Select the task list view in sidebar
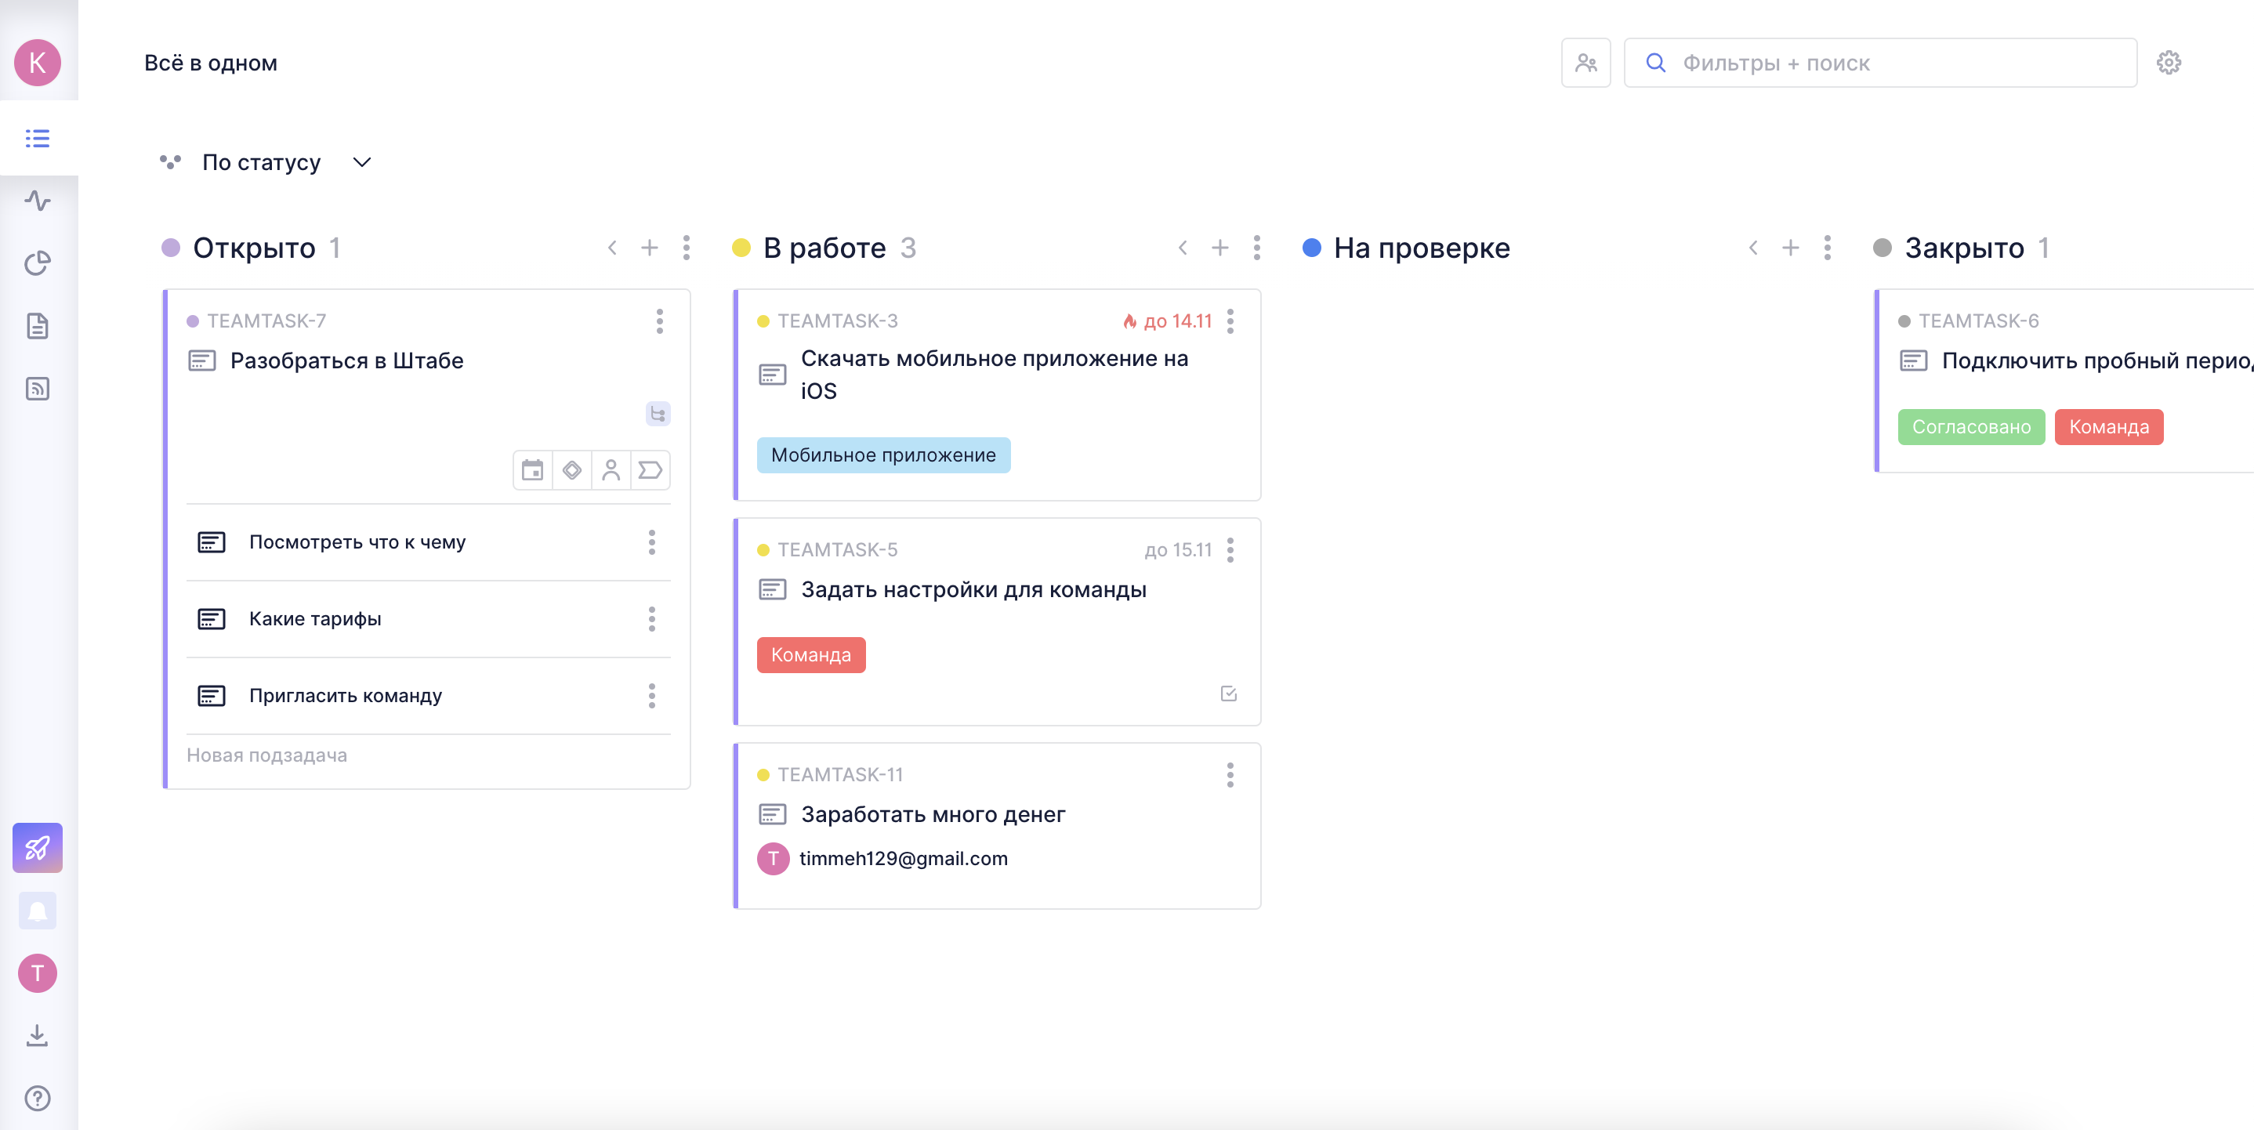 (x=38, y=138)
